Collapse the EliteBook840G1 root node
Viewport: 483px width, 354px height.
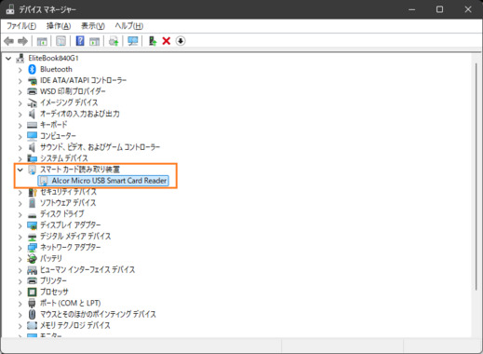point(8,58)
